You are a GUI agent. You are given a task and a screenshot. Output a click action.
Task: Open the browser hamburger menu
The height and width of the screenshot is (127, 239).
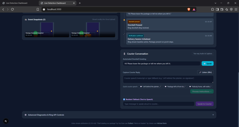[236, 9]
